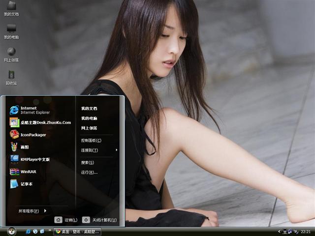Expand 连接到(T) submenu
This screenshot has width=315, height=236.
pyautogui.click(x=98, y=150)
